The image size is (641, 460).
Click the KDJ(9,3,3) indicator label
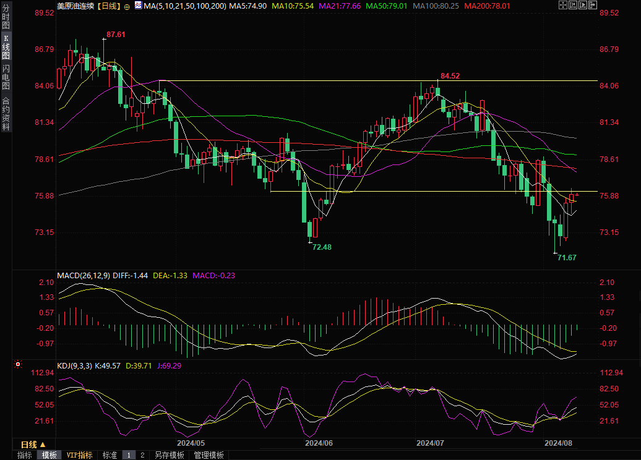point(74,366)
